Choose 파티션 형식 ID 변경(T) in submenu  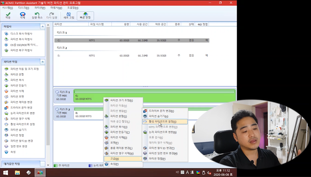pyautogui.click(x=165, y=148)
